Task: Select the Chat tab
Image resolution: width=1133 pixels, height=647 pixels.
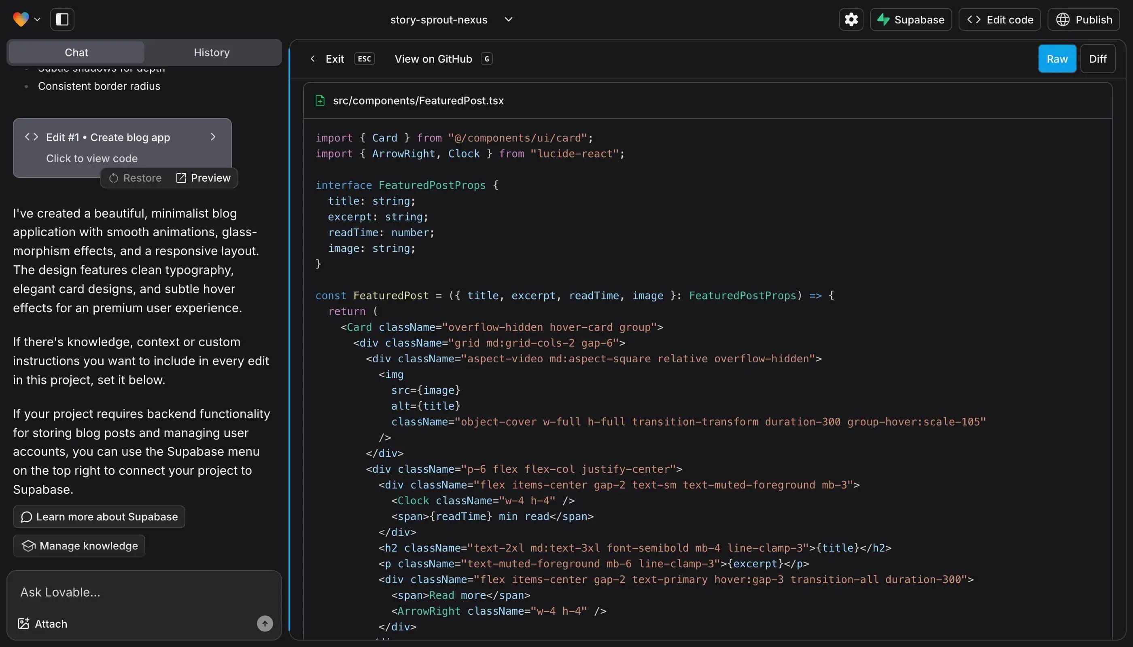Action: pos(76,52)
